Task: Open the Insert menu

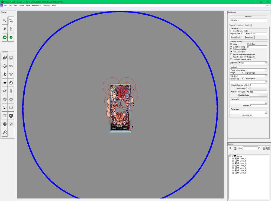Action: click(x=22, y=5)
